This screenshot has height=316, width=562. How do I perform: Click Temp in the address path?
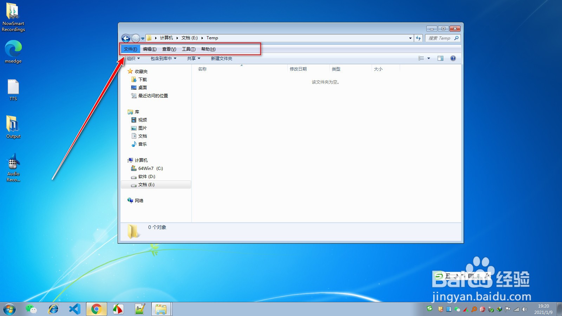click(x=212, y=38)
